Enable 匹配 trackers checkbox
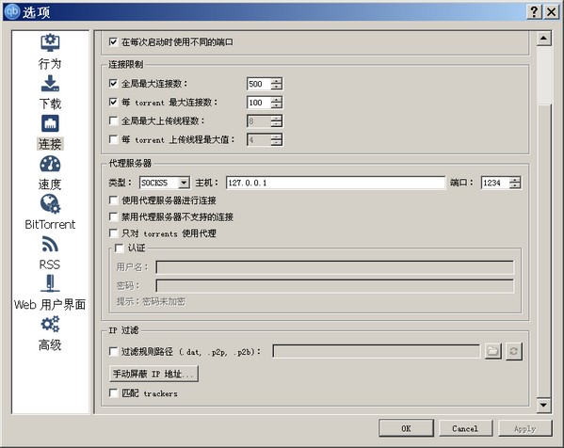The width and height of the screenshot is (564, 448). pyautogui.click(x=113, y=393)
